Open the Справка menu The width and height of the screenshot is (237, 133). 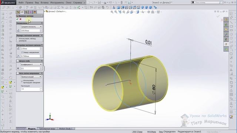(x=77, y=3)
